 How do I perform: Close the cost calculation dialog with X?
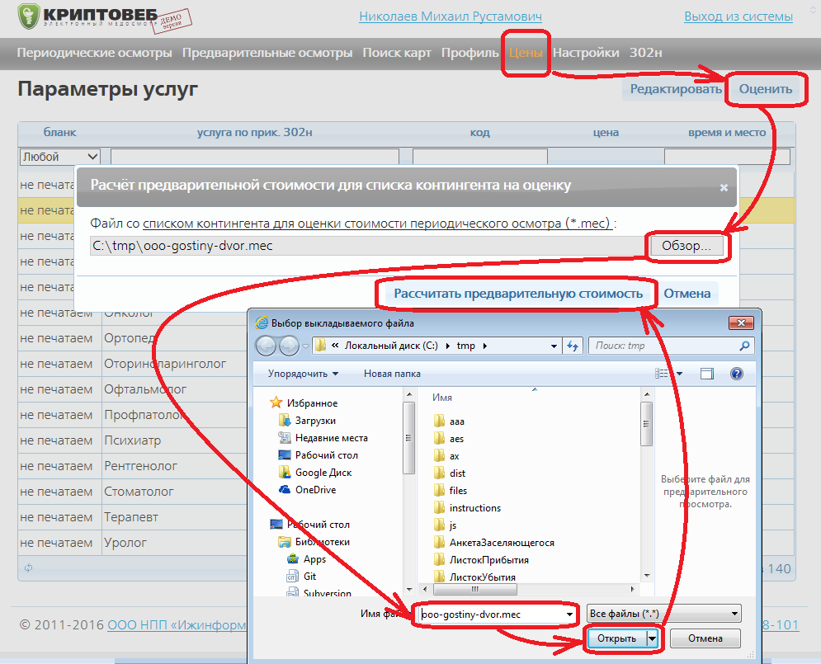(724, 188)
